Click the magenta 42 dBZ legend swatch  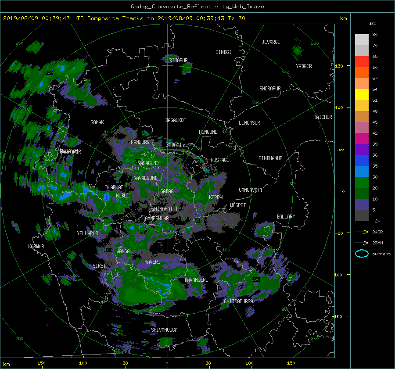coord(362,138)
